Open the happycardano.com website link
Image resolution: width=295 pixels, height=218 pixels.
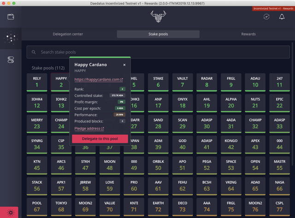[x=99, y=80]
